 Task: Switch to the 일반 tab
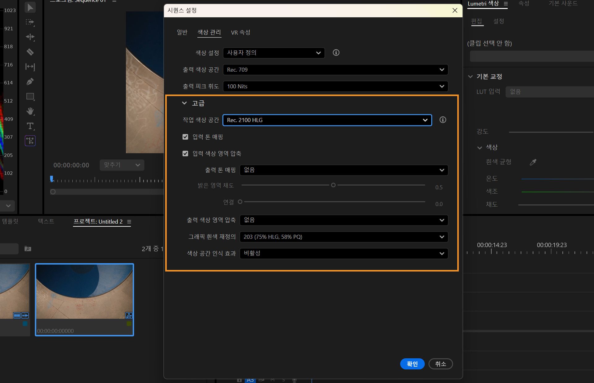tap(182, 32)
